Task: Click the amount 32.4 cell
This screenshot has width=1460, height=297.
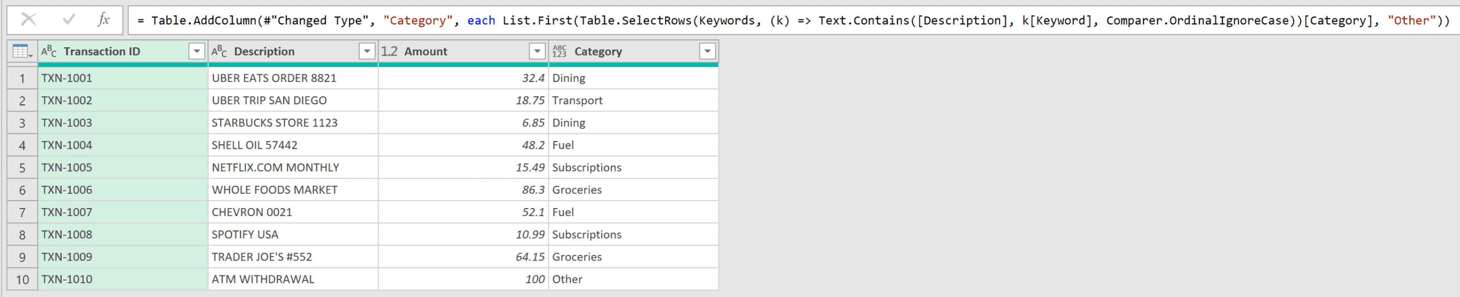Action: [463, 78]
